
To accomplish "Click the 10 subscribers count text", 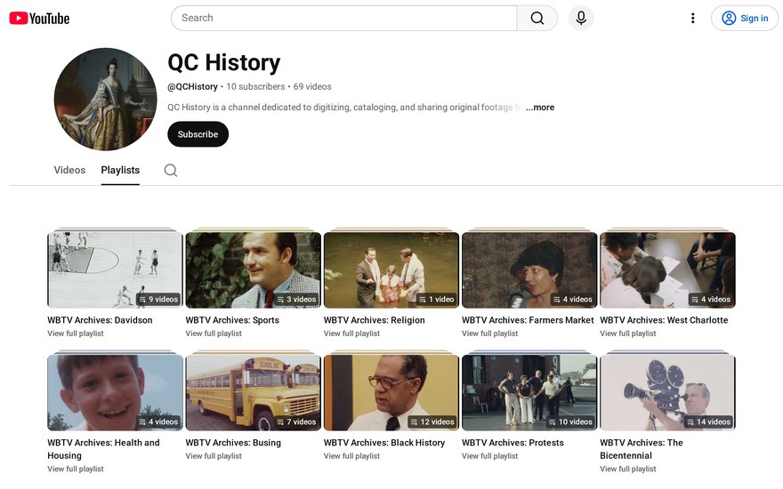I will pos(255,87).
